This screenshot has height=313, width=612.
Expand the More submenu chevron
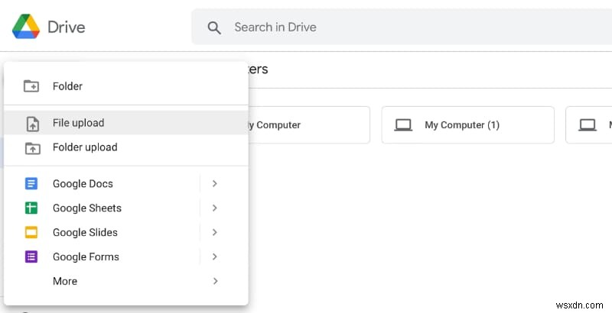tap(215, 281)
